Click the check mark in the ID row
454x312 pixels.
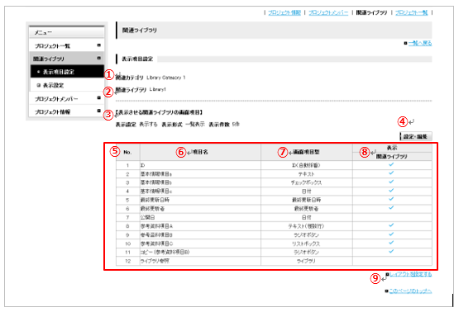point(391,164)
